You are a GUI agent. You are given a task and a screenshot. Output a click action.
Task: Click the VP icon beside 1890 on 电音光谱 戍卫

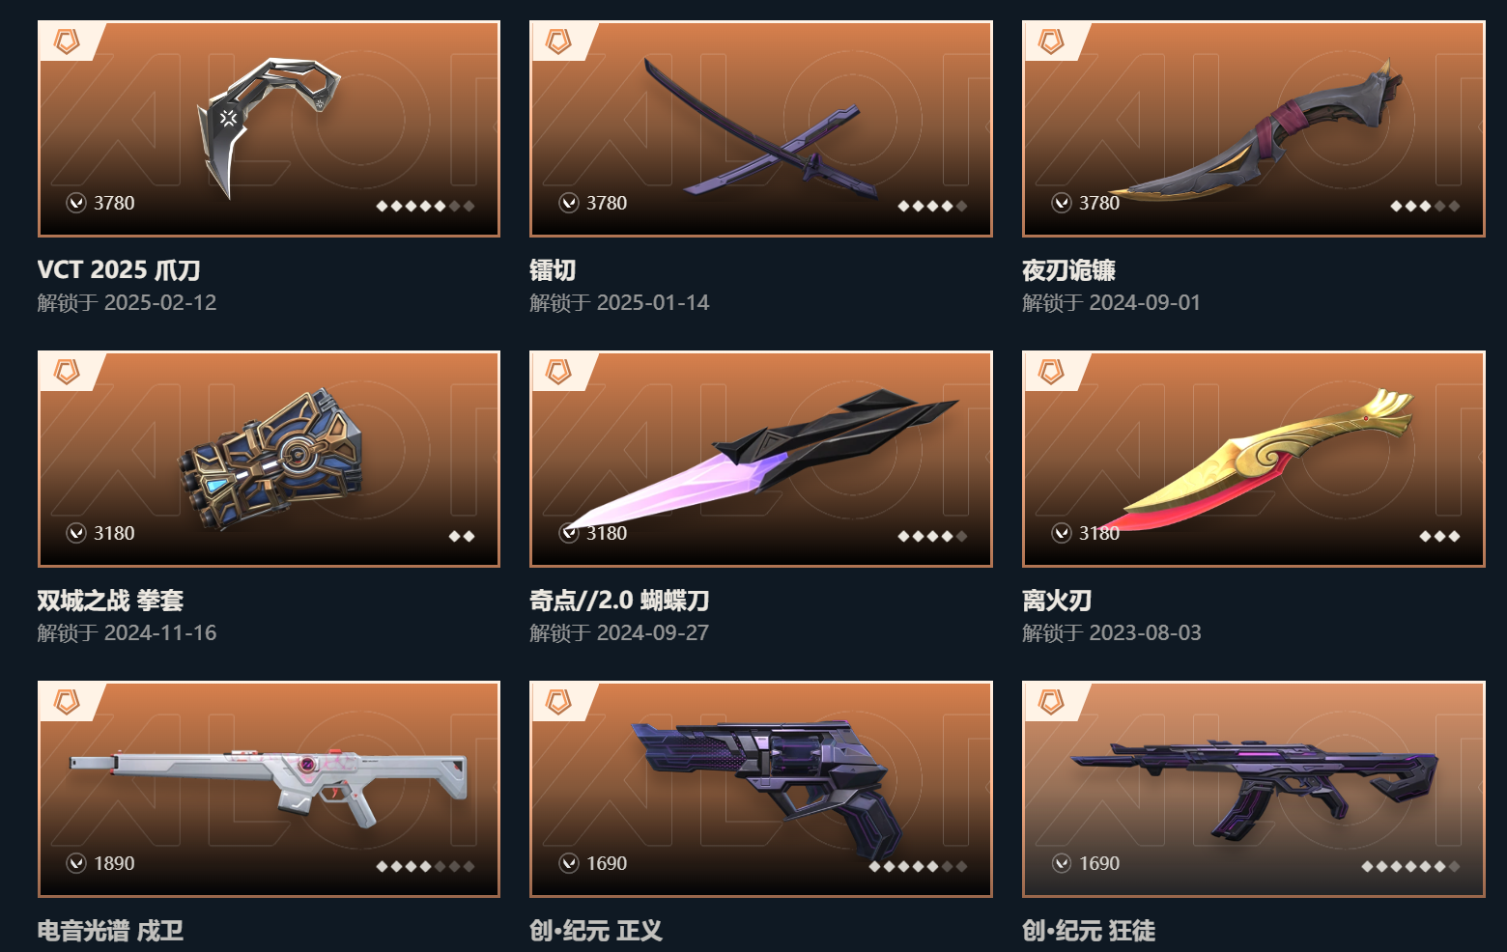(x=76, y=863)
